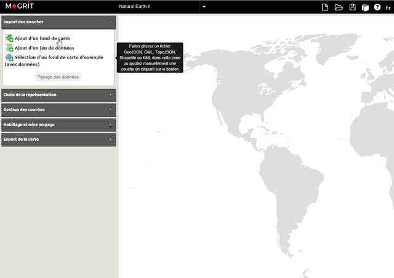
Task: Click the sample basemap cloud icon
Action: point(9,57)
